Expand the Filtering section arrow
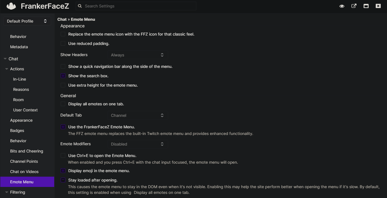387x198 pixels. point(7,192)
